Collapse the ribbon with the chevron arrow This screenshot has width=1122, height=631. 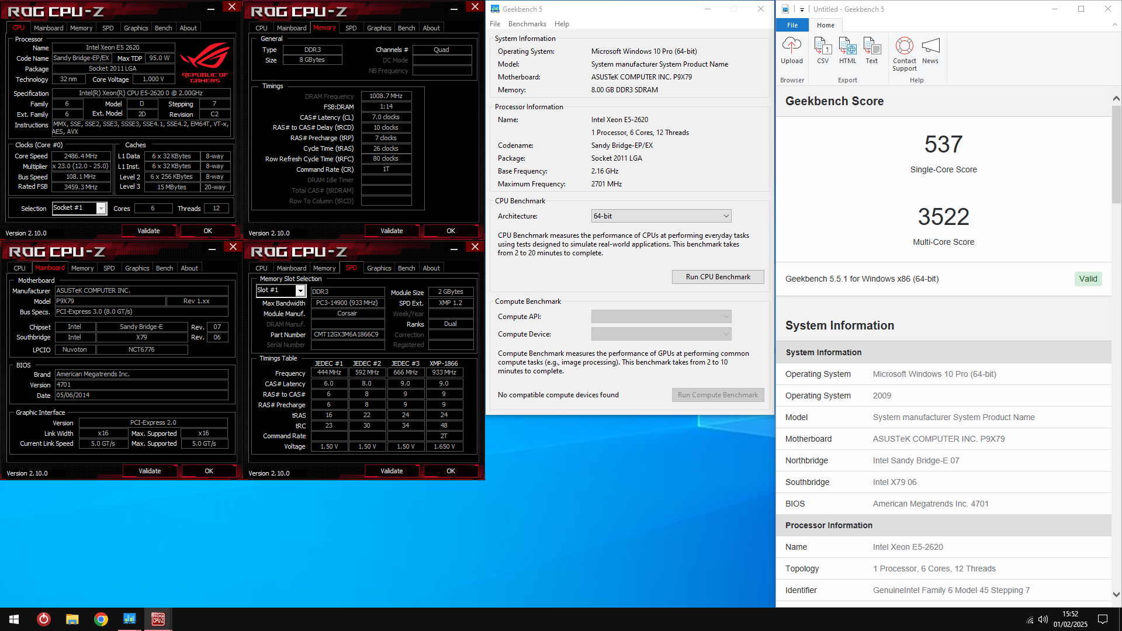(x=1115, y=25)
